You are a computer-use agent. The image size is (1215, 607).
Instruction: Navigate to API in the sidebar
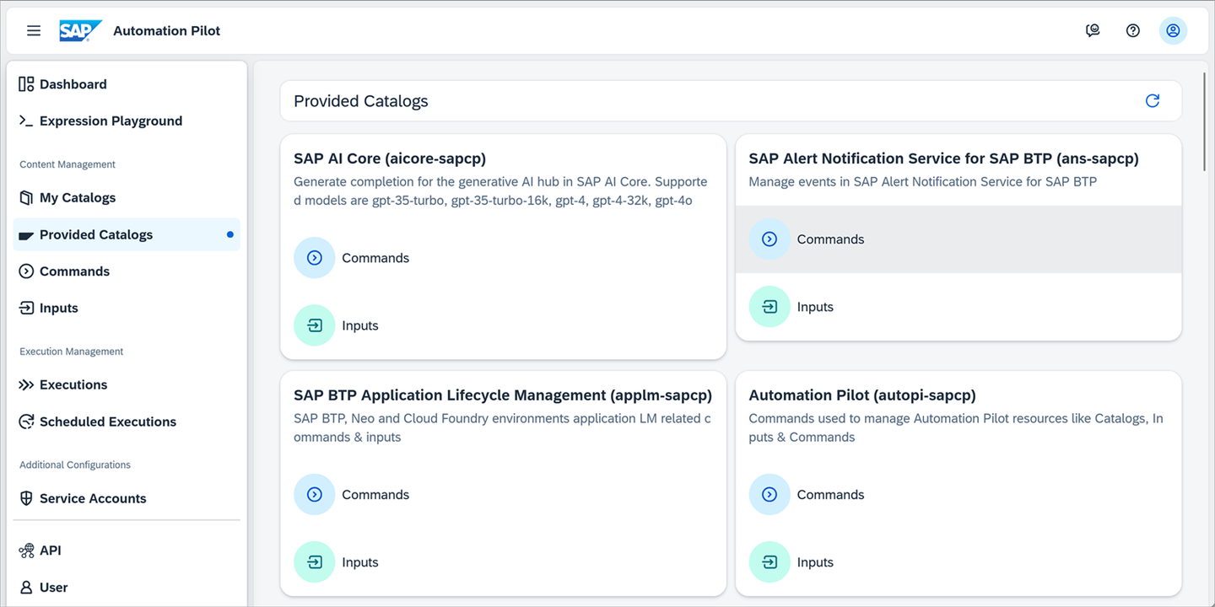pyautogui.click(x=127, y=551)
